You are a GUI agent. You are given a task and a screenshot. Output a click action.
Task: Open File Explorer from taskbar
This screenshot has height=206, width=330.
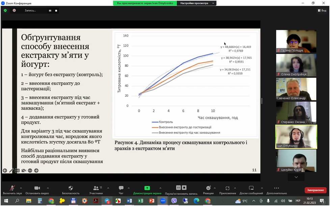(28, 201)
